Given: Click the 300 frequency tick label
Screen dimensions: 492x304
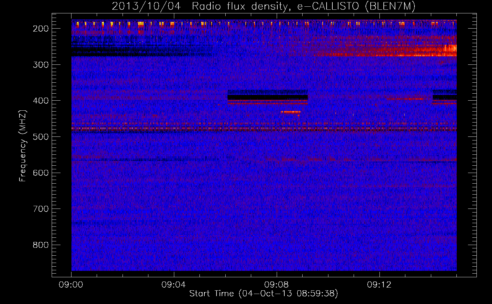Looking at the screenshot, I should 40,65.
